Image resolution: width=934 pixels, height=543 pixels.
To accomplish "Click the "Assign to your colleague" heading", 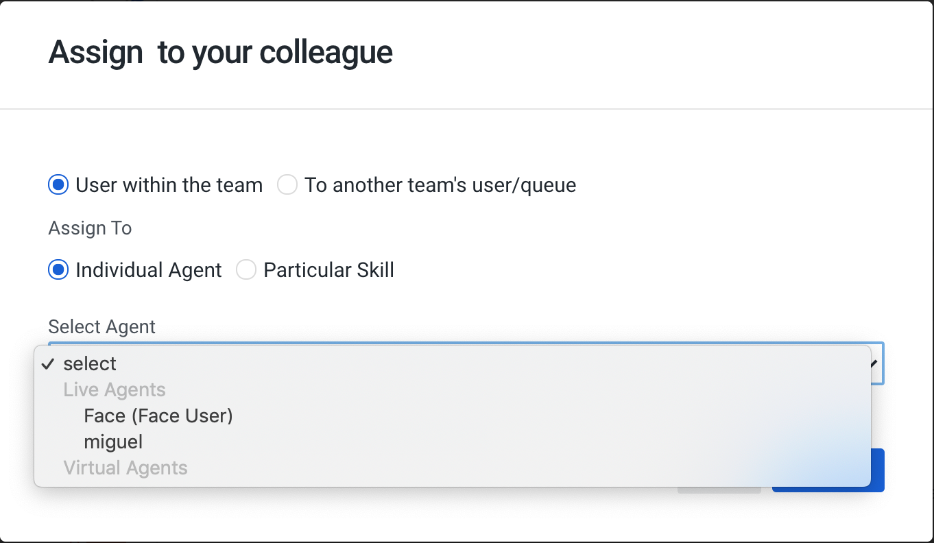I will pos(220,52).
